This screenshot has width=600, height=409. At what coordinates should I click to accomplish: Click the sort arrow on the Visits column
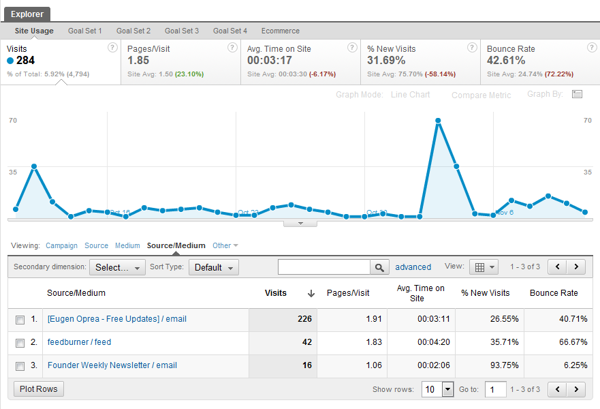(x=311, y=292)
